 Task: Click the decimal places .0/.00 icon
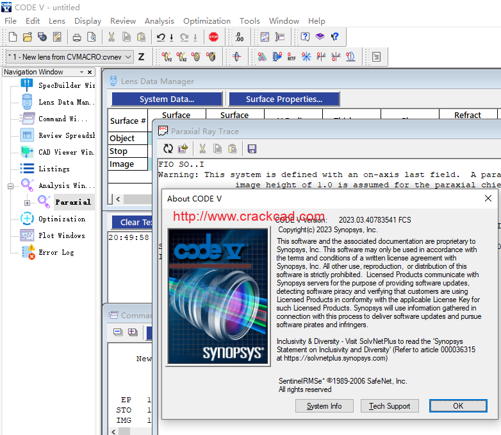(x=240, y=37)
